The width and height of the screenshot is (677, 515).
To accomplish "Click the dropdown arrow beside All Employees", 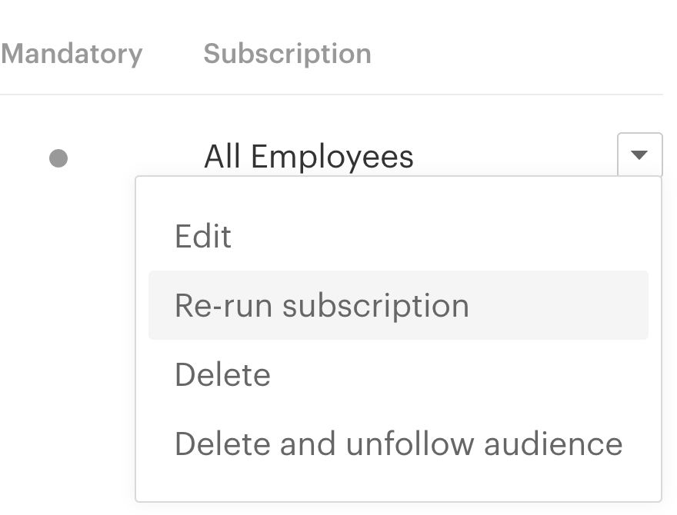I will pos(639,155).
